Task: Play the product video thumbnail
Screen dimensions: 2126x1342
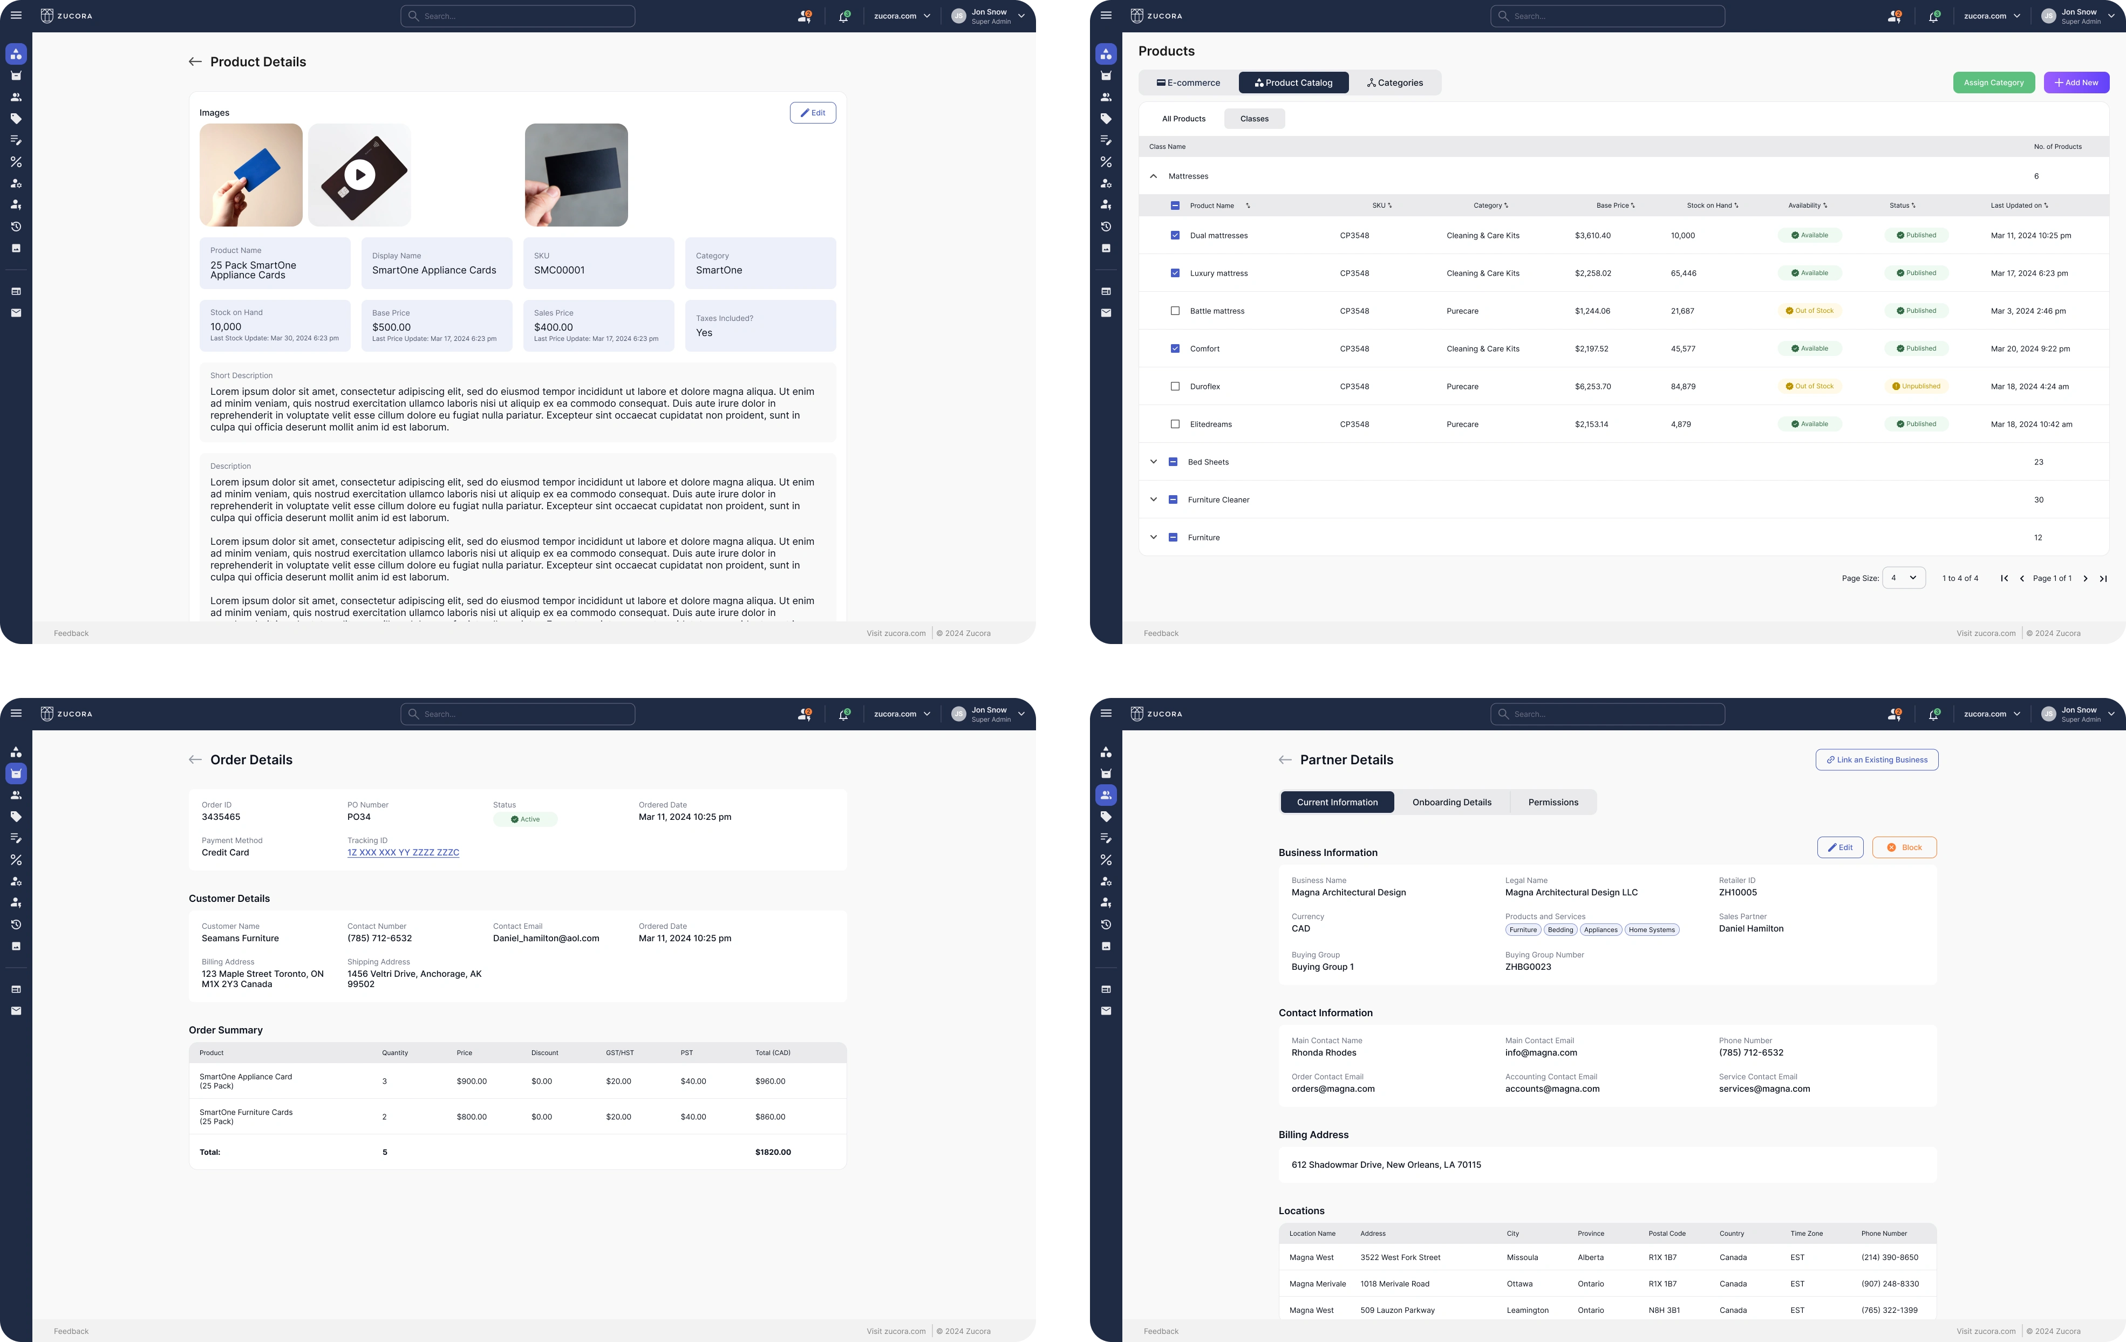Action: click(x=359, y=175)
